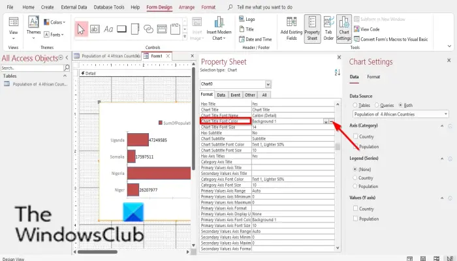
Task: Switch to Property Sheet All tab
Action: pyautogui.click(x=264, y=95)
